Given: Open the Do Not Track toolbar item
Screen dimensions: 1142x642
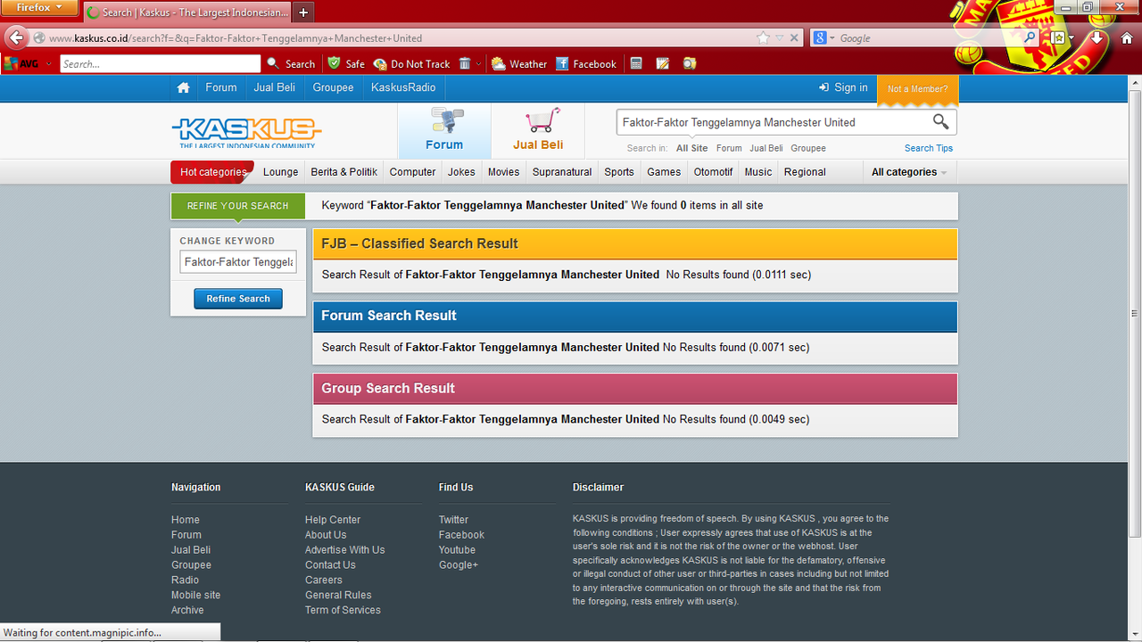Looking at the screenshot, I should coord(411,63).
